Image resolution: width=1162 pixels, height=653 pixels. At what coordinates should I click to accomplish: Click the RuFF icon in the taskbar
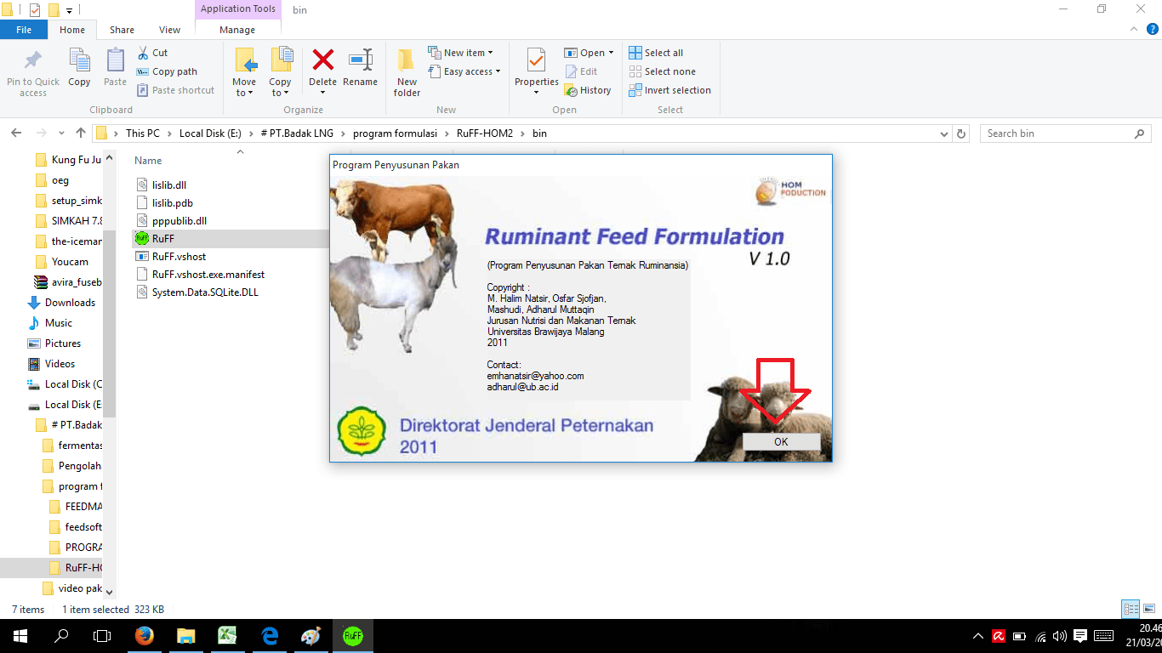[x=352, y=636]
